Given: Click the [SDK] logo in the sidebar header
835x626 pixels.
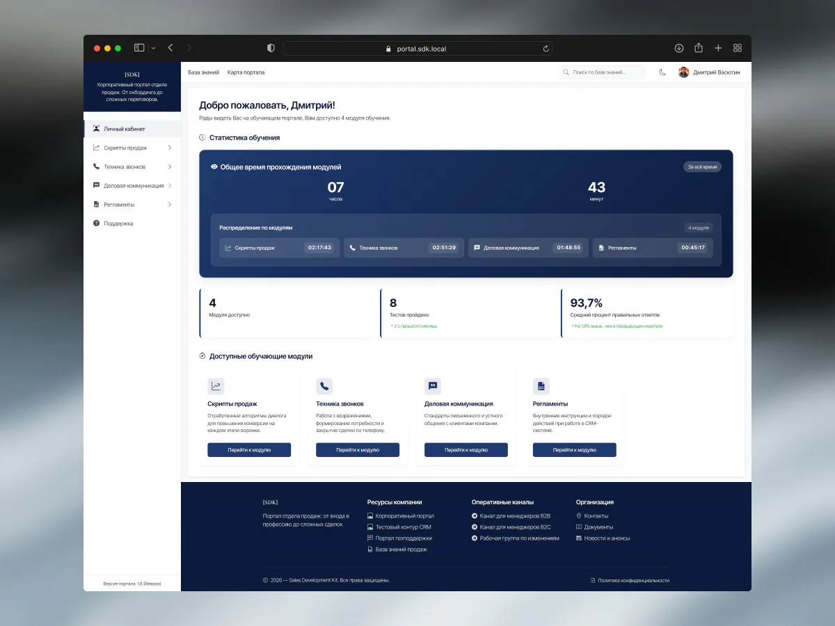Looking at the screenshot, I should [x=132, y=74].
